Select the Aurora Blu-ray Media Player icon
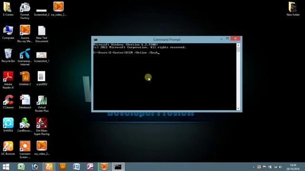This screenshot has width=305, height=171. click(25, 34)
